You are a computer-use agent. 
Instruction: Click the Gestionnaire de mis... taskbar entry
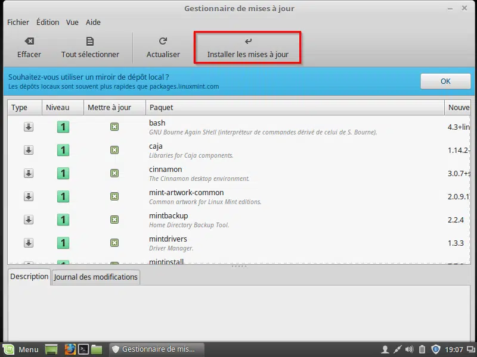coord(156,349)
